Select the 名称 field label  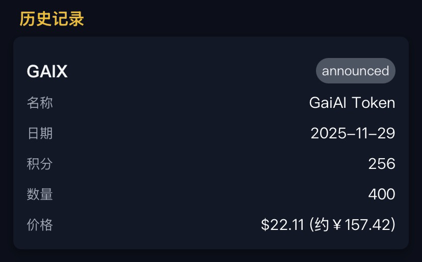tap(40, 103)
